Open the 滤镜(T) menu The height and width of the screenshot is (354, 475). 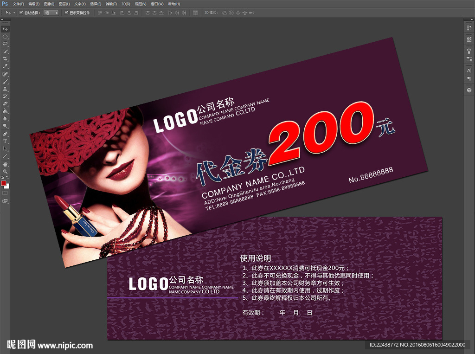coord(111,4)
